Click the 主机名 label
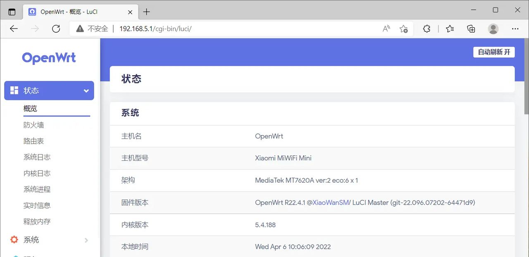The width and height of the screenshot is (529, 257). click(x=131, y=136)
